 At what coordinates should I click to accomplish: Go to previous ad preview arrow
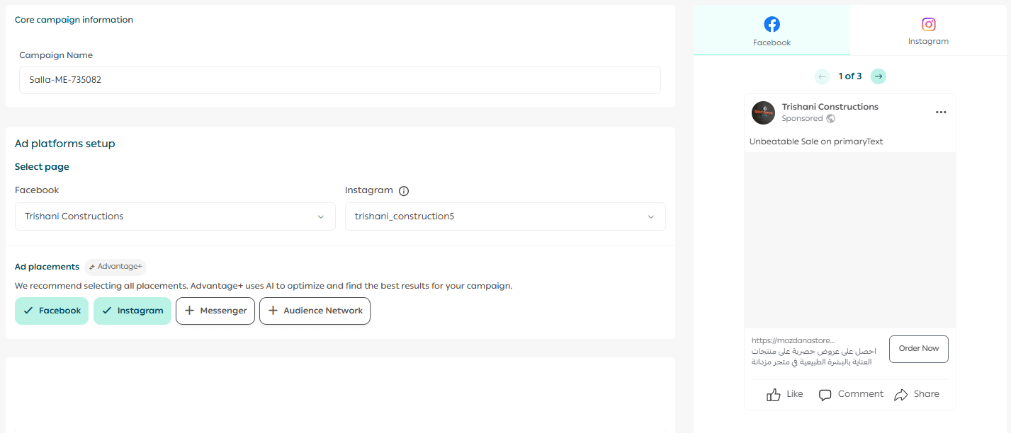point(822,76)
